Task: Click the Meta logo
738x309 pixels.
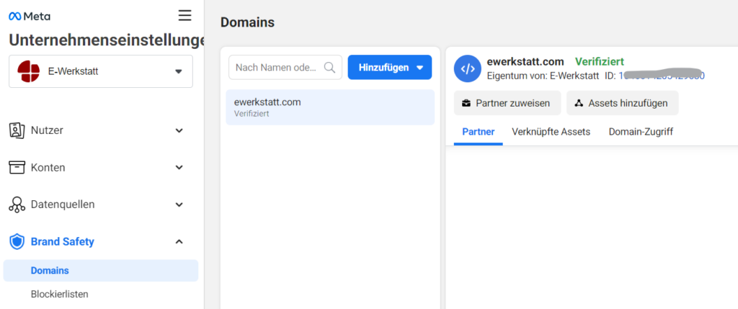Action: [x=30, y=16]
